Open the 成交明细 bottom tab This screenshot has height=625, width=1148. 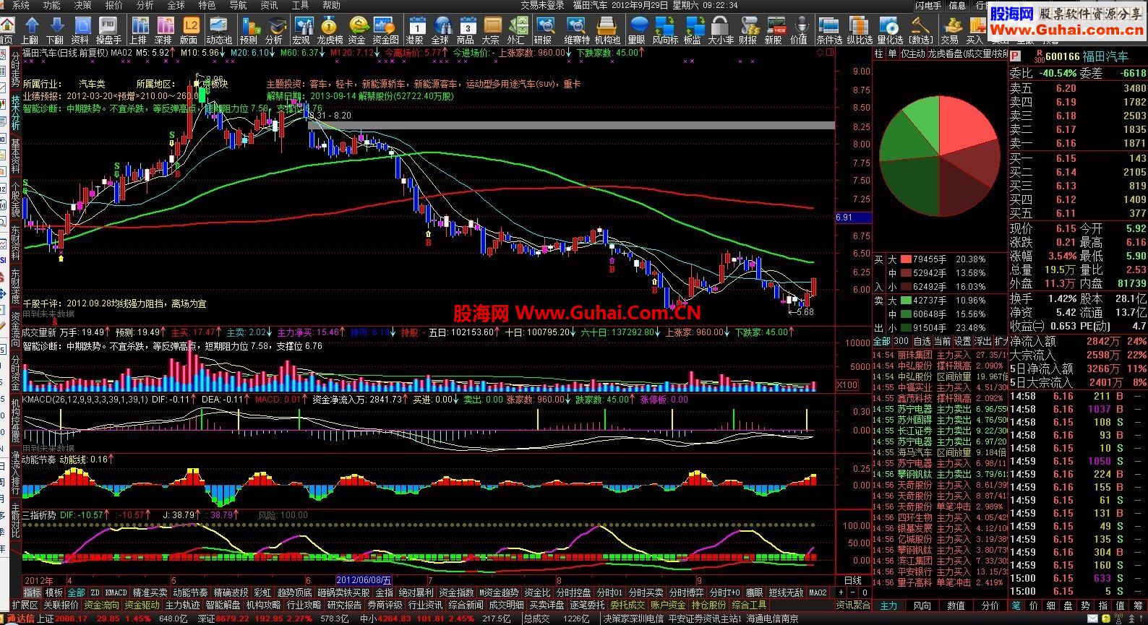coord(506,605)
